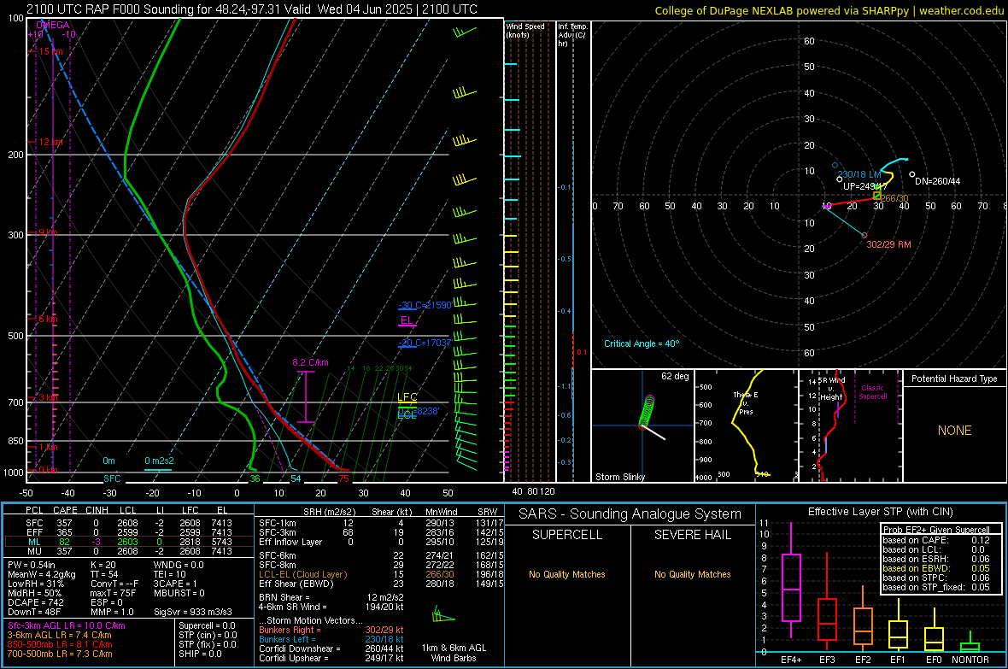
Task: Click the Sfc-3km AGL LR = 10.0 C/km line
Action: point(67,625)
